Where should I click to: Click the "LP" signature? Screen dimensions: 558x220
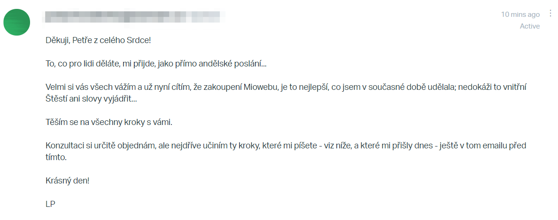(x=51, y=204)
